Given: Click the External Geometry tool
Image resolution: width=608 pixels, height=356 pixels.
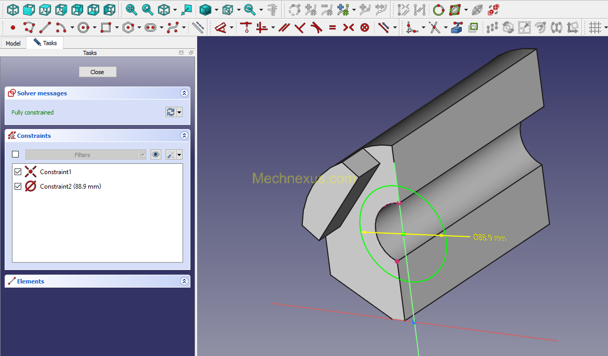Looking at the screenshot, I should (x=457, y=27).
